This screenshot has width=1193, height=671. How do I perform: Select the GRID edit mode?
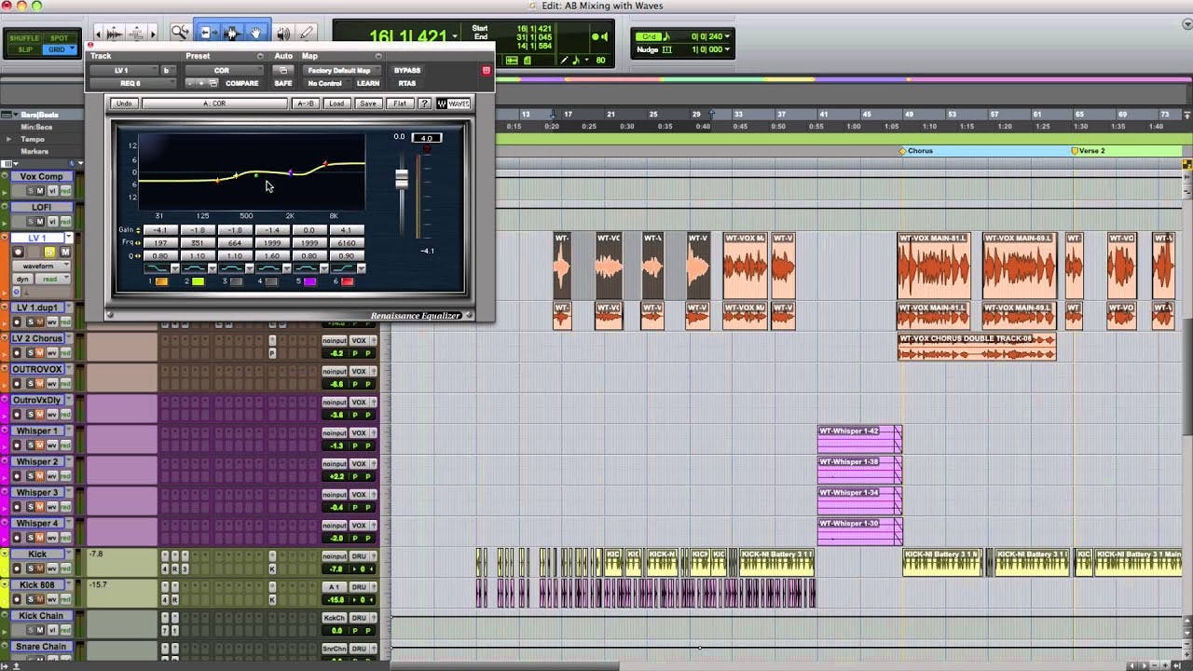click(60, 49)
